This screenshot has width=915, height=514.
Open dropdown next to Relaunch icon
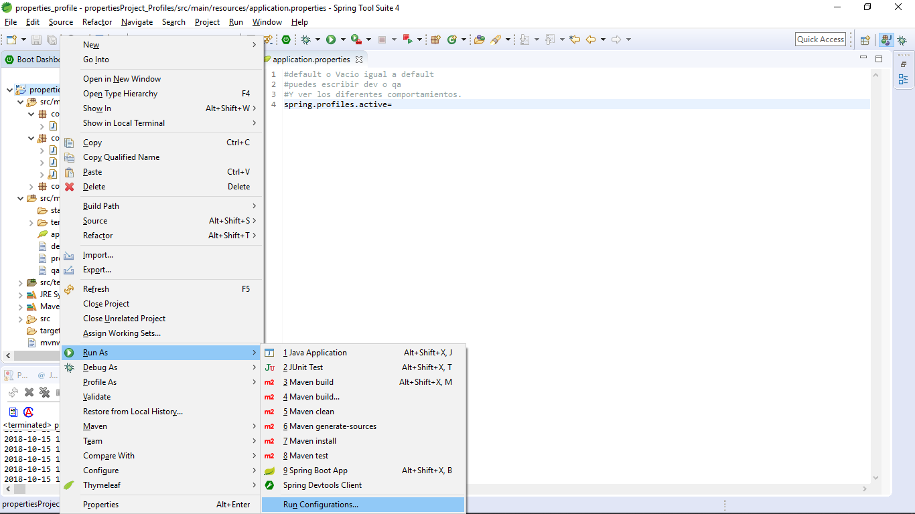pyautogui.click(x=419, y=39)
